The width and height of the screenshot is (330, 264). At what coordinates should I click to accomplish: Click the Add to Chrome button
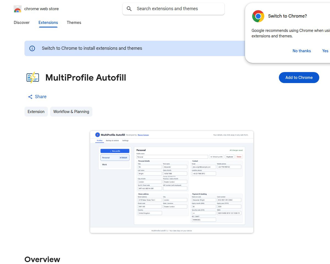[x=299, y=78]
